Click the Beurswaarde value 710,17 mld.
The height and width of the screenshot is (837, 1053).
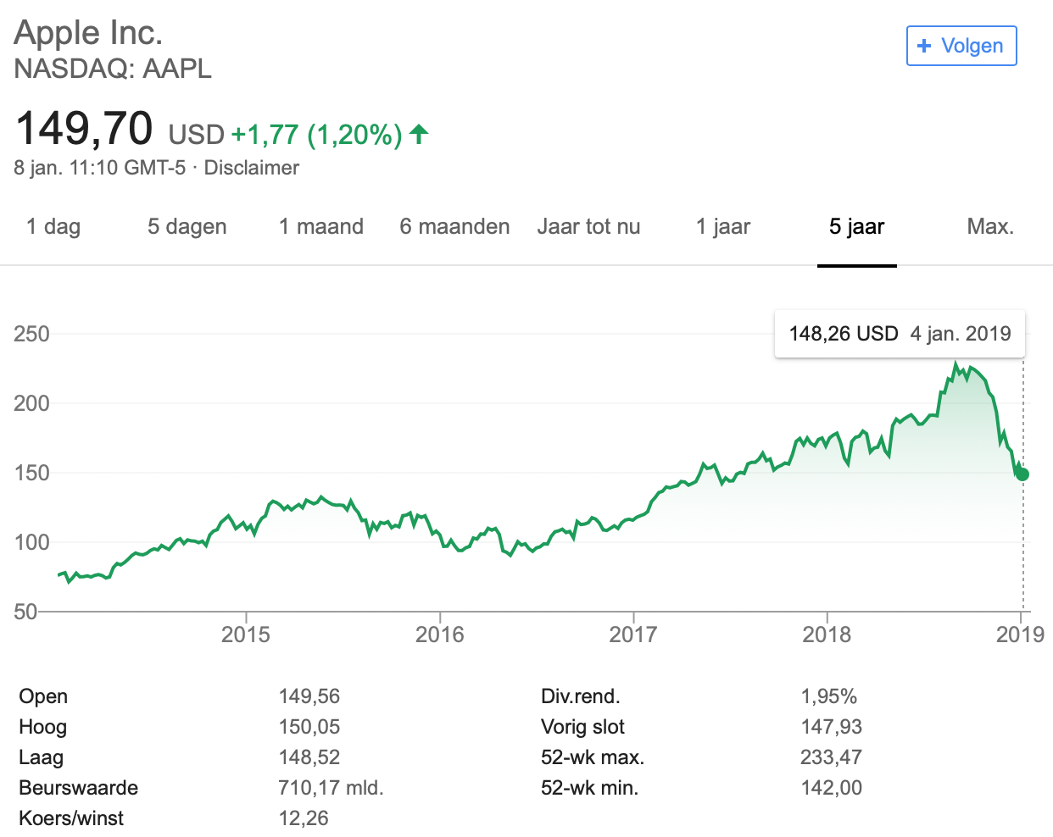point(331,788)
